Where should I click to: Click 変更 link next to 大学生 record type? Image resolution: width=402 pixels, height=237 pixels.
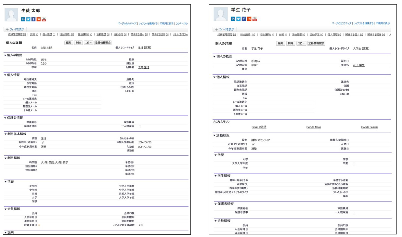point(366,48)
